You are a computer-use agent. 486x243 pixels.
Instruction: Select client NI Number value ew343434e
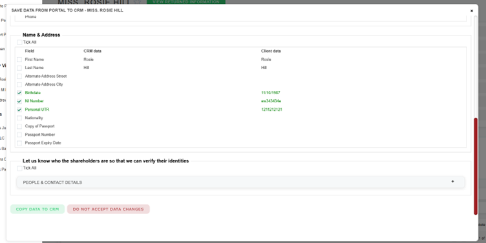coord(271,101)
